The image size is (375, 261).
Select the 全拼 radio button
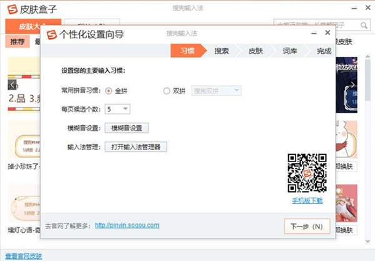pos(109,91)
